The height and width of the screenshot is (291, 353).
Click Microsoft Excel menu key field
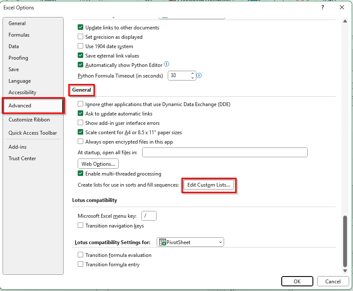pyautogui.click(x=149, y=216)
